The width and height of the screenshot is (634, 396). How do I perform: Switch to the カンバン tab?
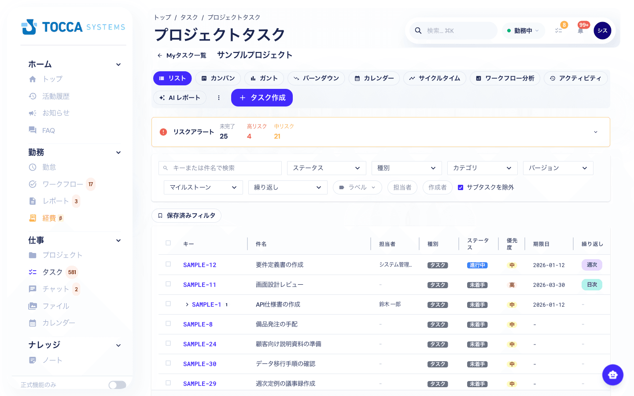pos(218,78)
